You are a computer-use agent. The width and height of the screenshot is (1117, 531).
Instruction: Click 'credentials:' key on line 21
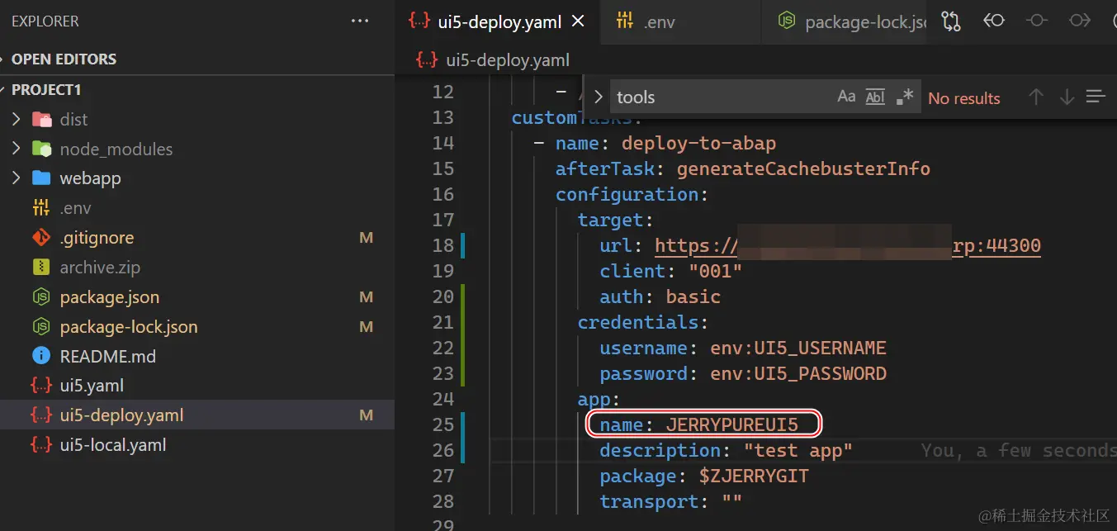click(643, 322)
